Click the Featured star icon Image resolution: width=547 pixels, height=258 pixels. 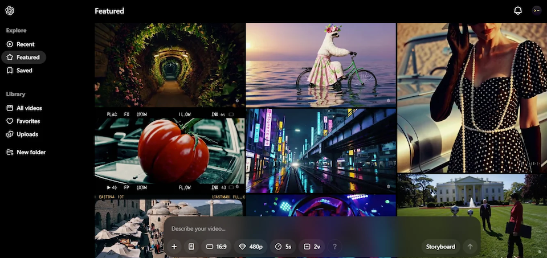[10, 57]
